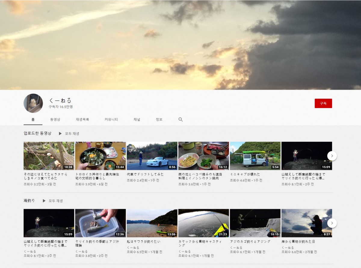Open the white sports car drift video thumbnail

tap(152, 156)
